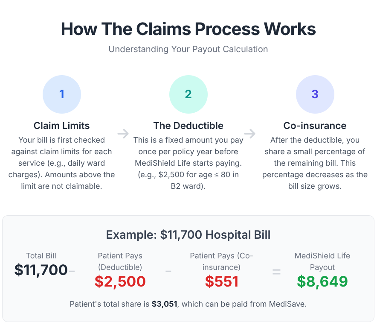
Task: Click the arrow between steps 2 and 3
Action: [250, 134]
